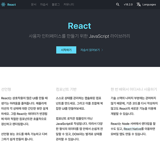160x150 pixels.
Task: Click paragraph starting '기술 스택의 나머지'
Action: 134,106
